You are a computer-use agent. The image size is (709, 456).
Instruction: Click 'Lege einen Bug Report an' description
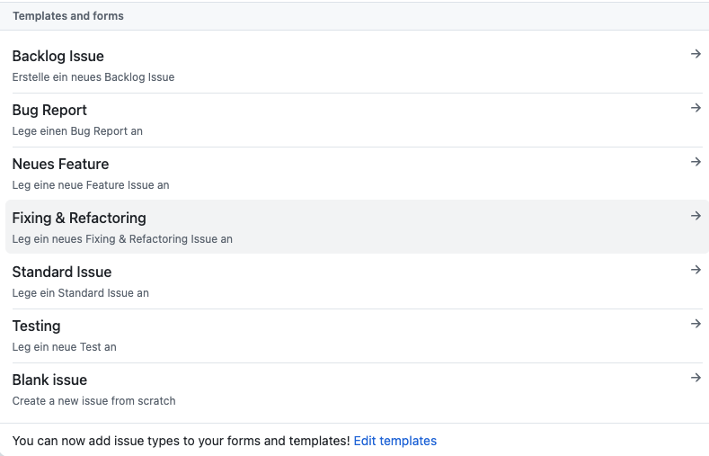[x=77, y=131]
